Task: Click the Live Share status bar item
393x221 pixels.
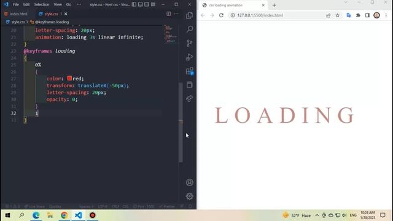Action: pos(34,206)
